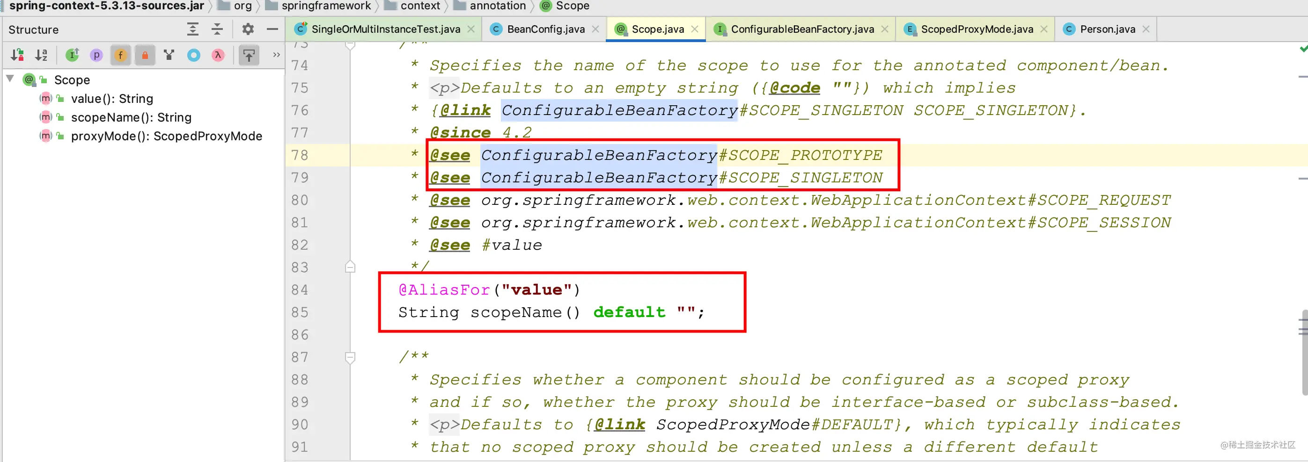The image size is (1308, 462).
Task: Click org package breadcrumb
Action: pyautogui.click(x=235, y=6)
